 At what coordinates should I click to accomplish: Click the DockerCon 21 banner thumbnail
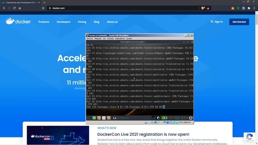click(x=58, y=135)
